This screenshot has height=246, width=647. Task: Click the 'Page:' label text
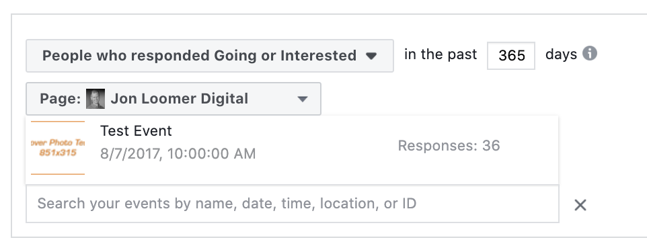click(x=61, y=99)
